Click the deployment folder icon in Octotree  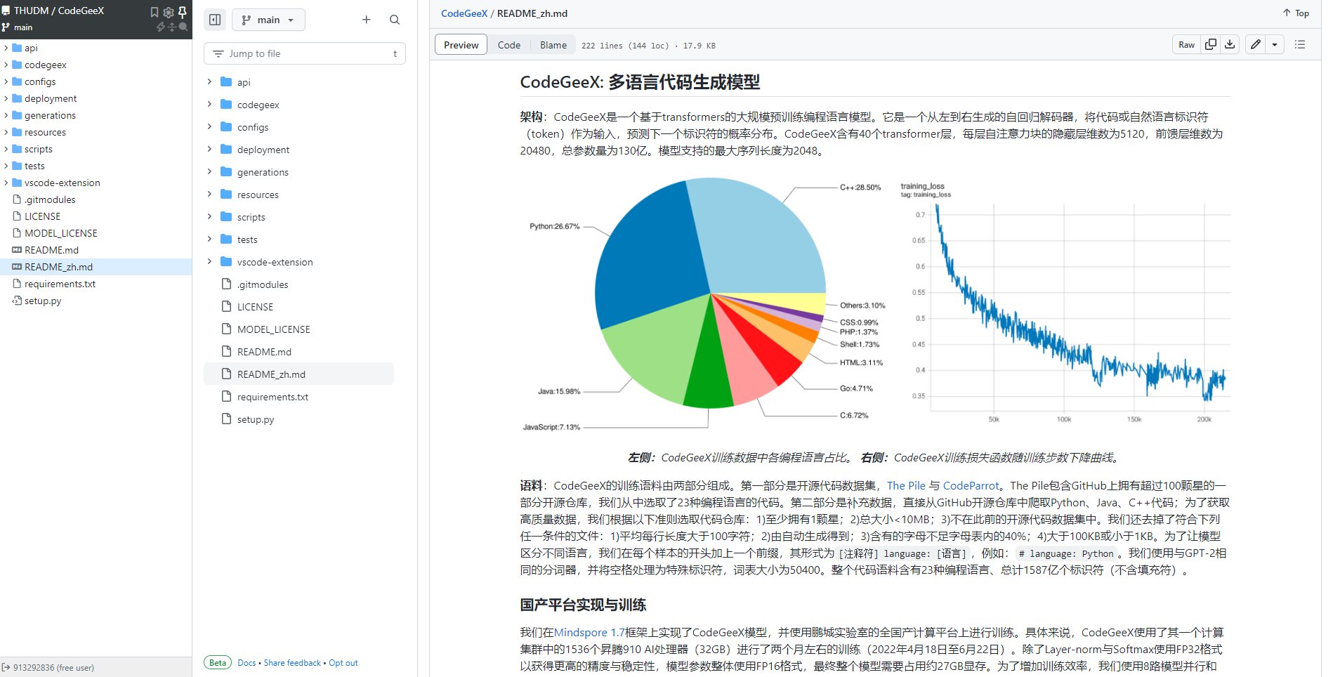point(17,98)
